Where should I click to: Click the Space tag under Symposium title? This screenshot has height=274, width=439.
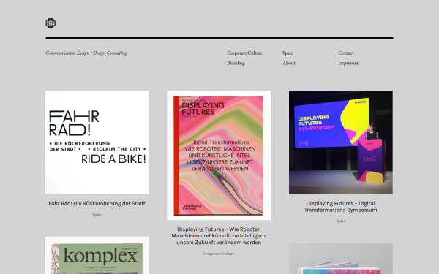coord(341,221)
